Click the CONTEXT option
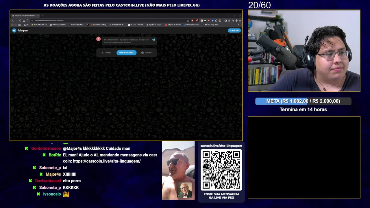 147,53
